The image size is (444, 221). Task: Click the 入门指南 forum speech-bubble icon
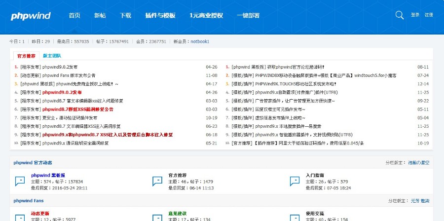[295, 181]
